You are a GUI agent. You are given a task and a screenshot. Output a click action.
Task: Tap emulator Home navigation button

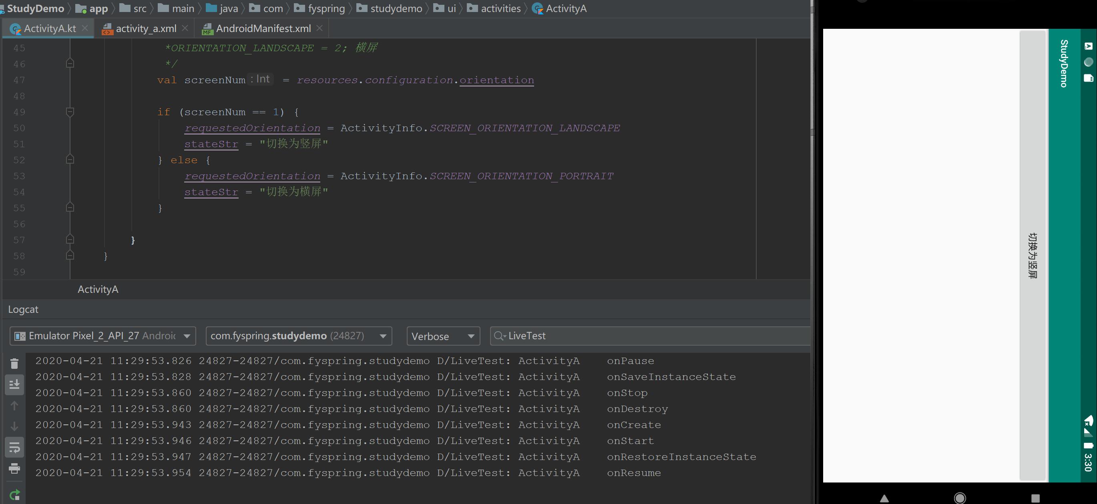click(960, 498)
